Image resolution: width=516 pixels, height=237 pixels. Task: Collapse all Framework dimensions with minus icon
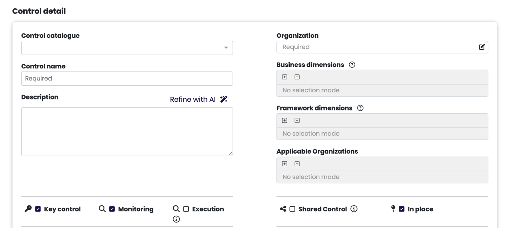tap(297, 120)
